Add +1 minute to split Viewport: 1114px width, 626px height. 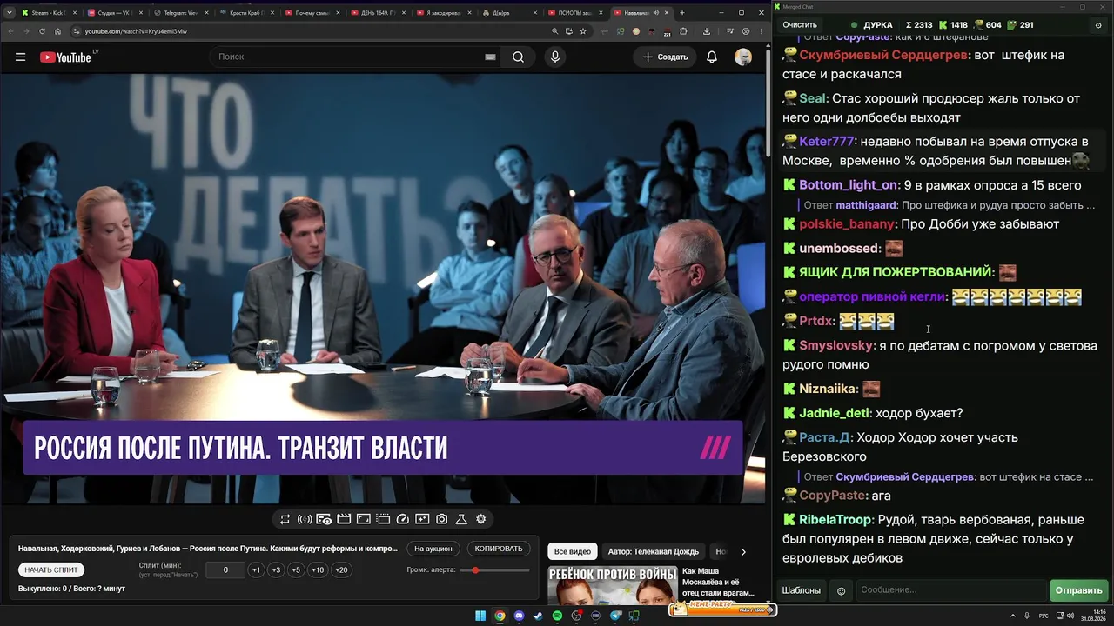[256, 570]
